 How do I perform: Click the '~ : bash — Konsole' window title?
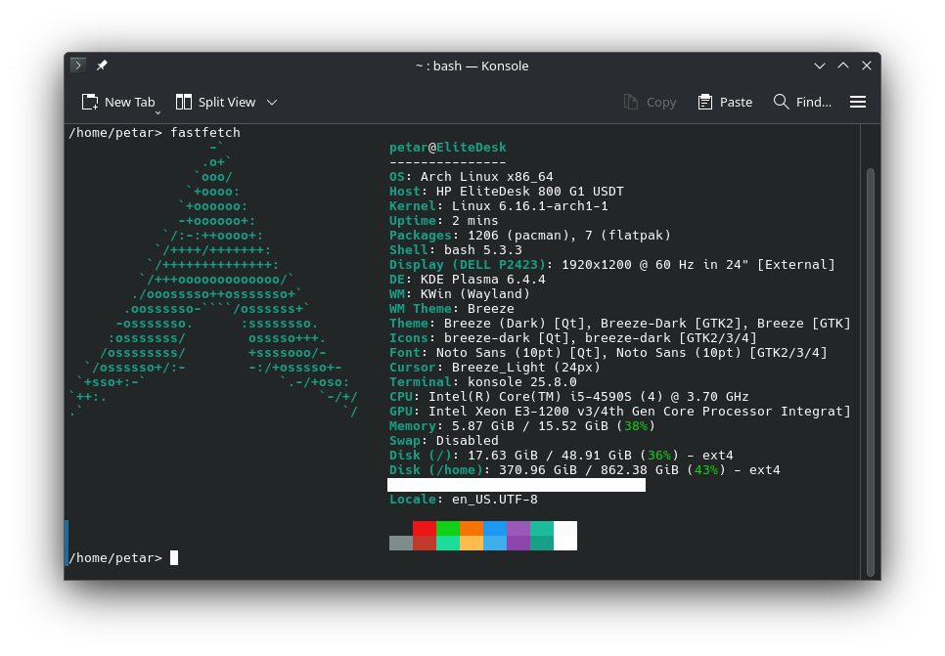coord(472,66)
